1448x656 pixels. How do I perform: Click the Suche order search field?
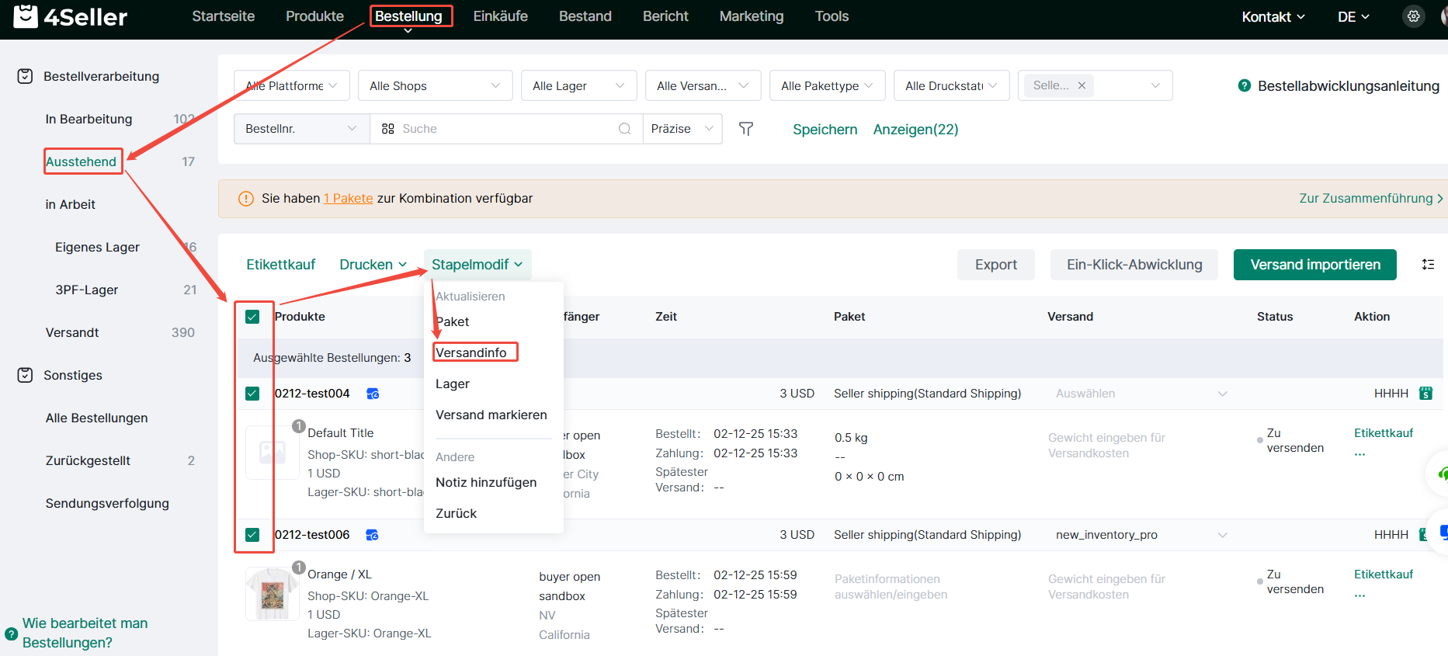tap(505, 129)
